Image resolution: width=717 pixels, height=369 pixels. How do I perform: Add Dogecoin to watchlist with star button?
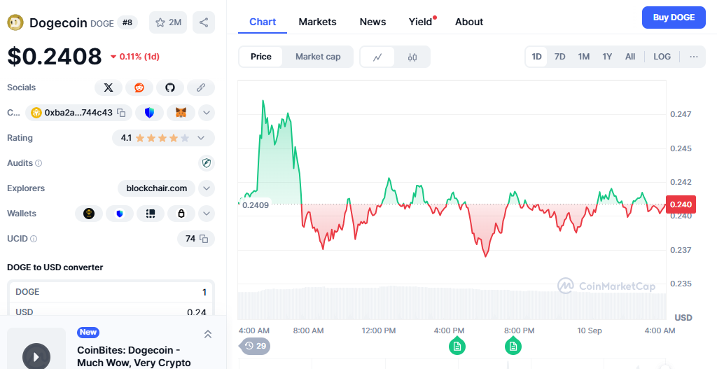(x=167, y=22)
